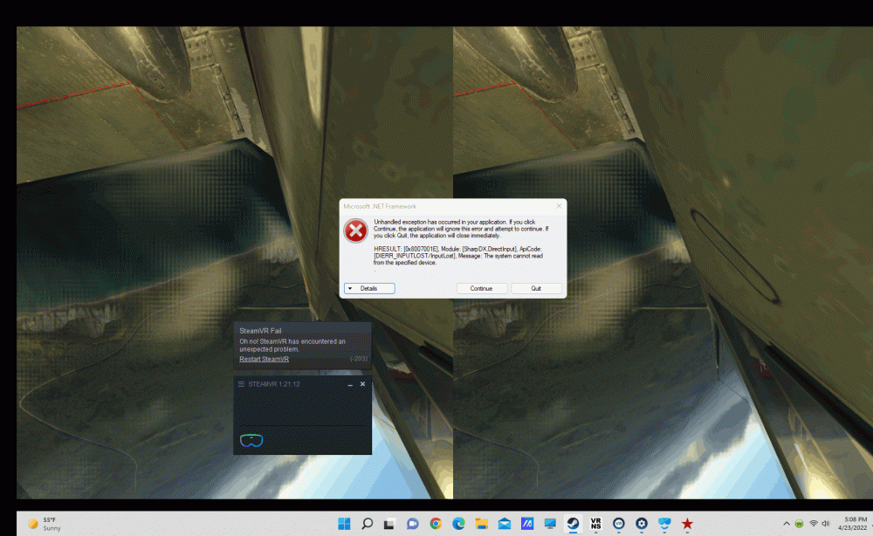Open the SteamVR hamburger menu
873x536 pixels.
[242, 384]
